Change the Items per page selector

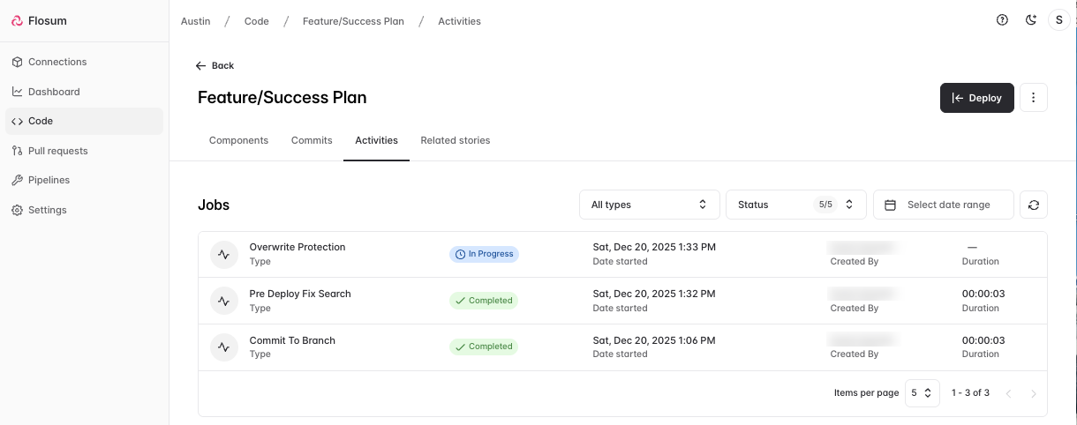[x=922, y=392]
